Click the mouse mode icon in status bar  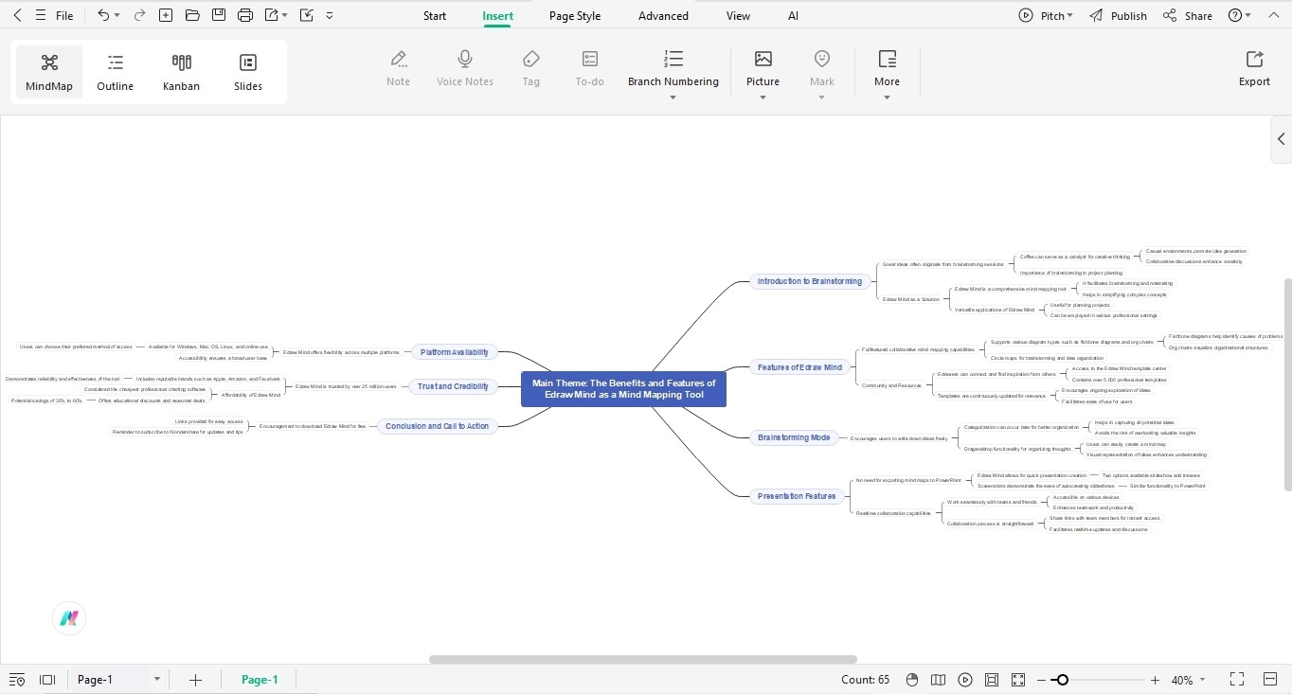pyautogui.click(x=912, y=680)
